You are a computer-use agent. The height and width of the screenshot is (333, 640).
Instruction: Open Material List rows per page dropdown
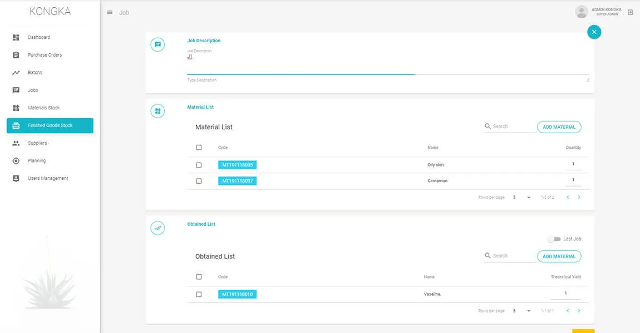(521, 198)
